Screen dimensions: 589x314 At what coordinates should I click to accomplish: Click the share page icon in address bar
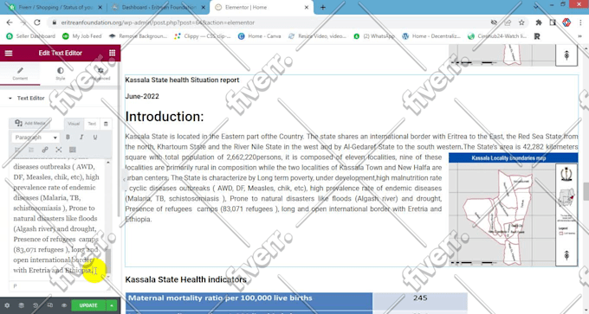pos(508,22)
